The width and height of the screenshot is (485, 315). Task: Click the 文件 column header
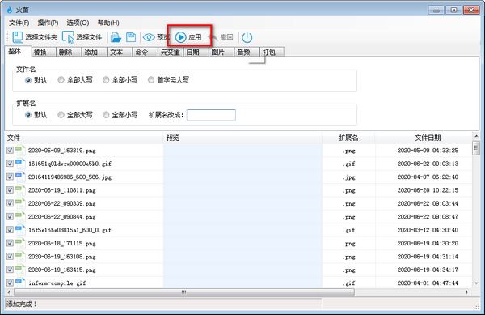point(84,138)
